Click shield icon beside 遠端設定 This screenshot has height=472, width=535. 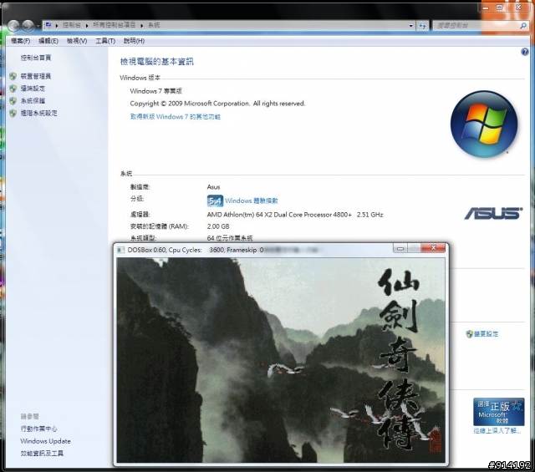pos(13,89)
